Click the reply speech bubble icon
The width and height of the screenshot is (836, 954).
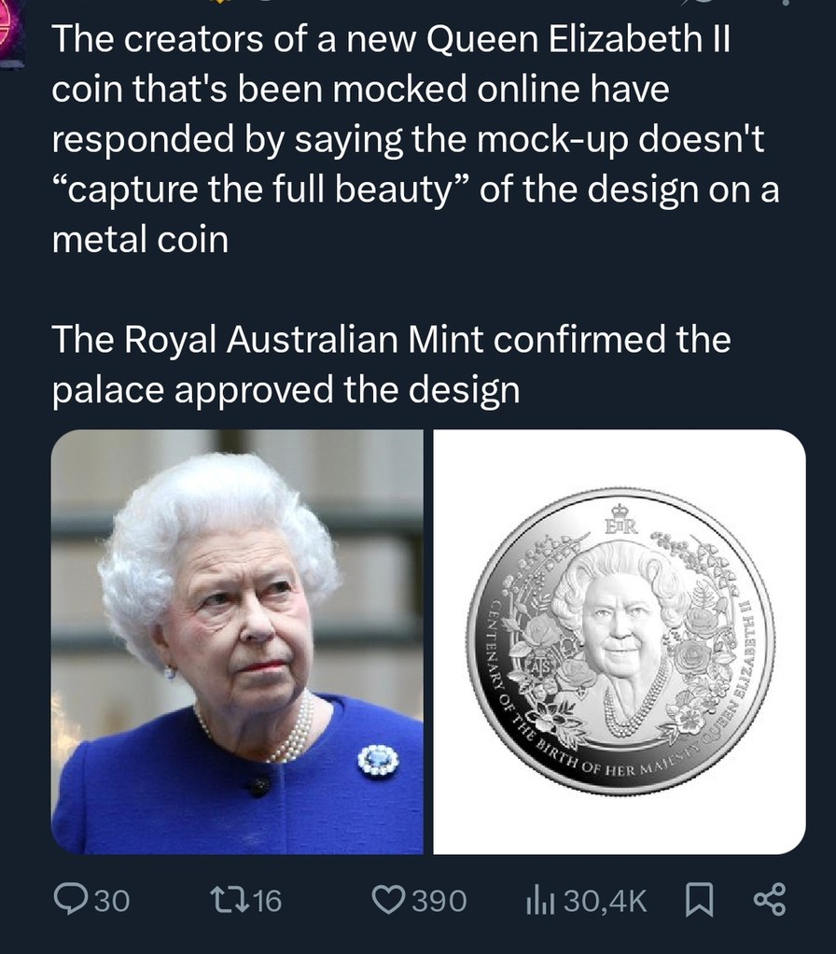[x=73, y=900]
